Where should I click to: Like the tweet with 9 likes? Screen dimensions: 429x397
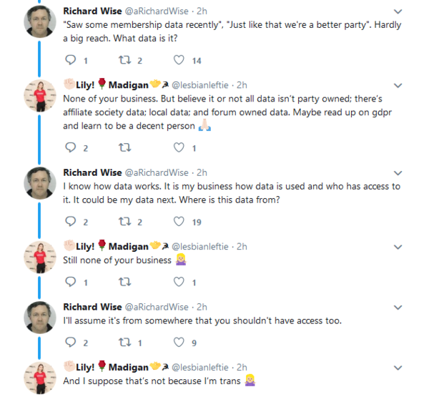(x=178, y=342)
